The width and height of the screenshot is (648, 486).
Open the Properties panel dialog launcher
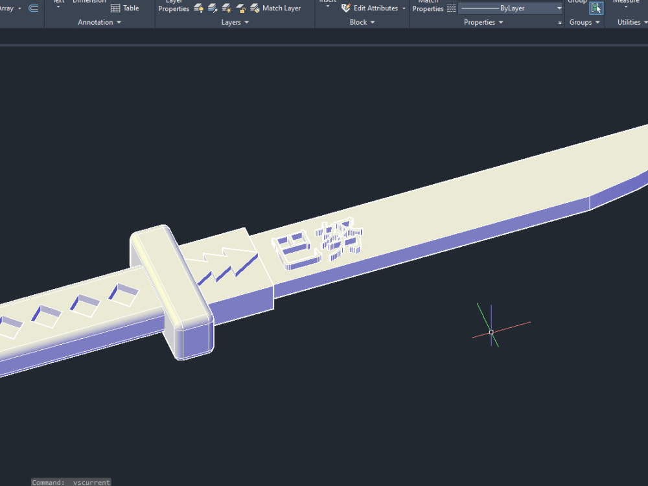(560, 22)
